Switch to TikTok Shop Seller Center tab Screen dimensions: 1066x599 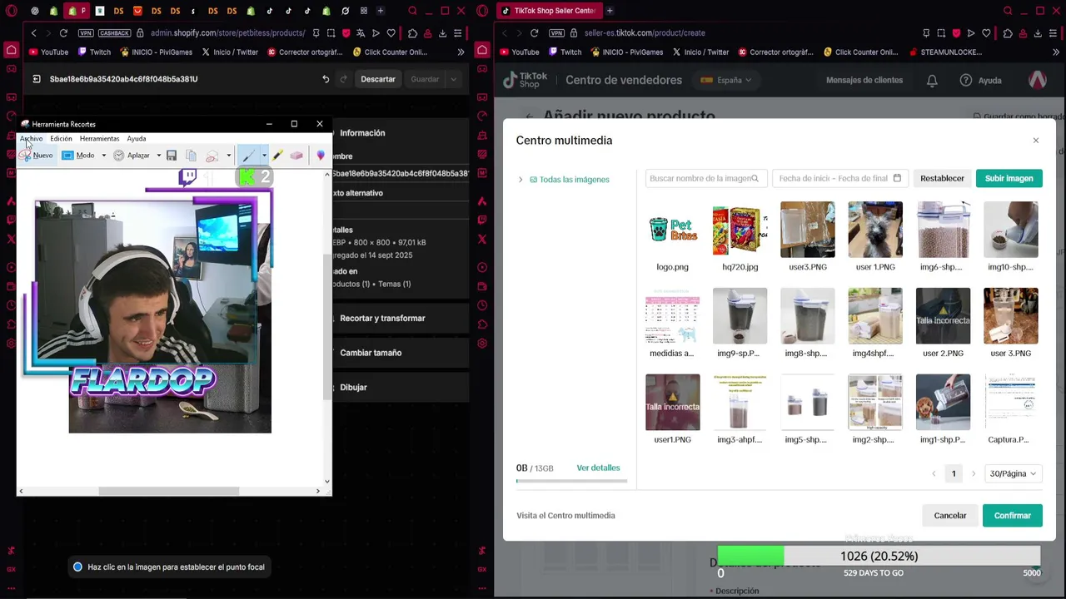[549, 11]
